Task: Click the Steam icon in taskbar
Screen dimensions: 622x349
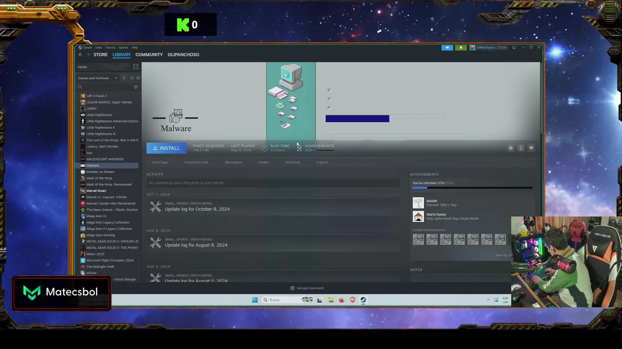Action: [x=363, y=300]
